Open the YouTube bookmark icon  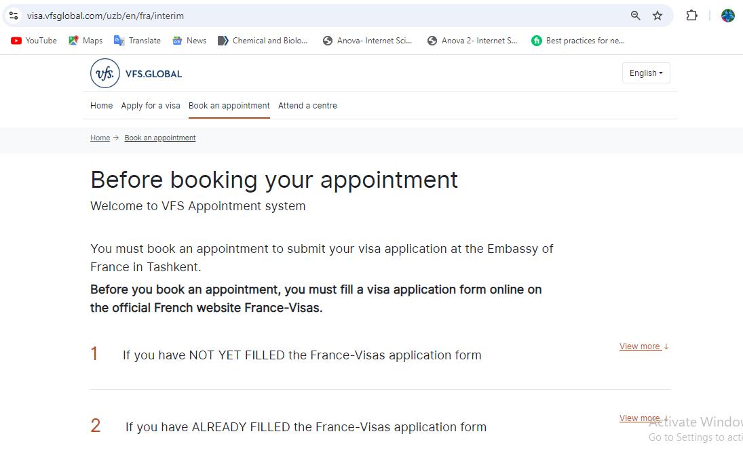[15, 40]
